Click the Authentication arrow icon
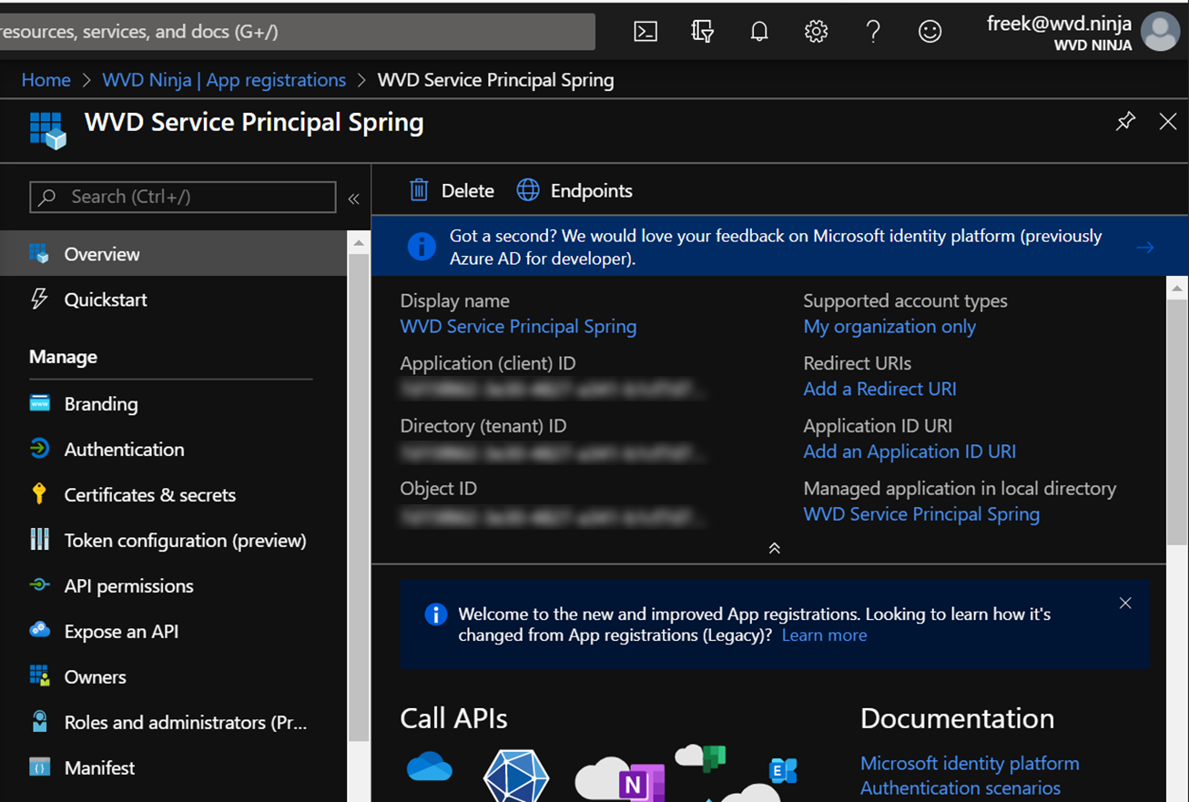Viewport: 1189px width, 802px height. point(39,448)
